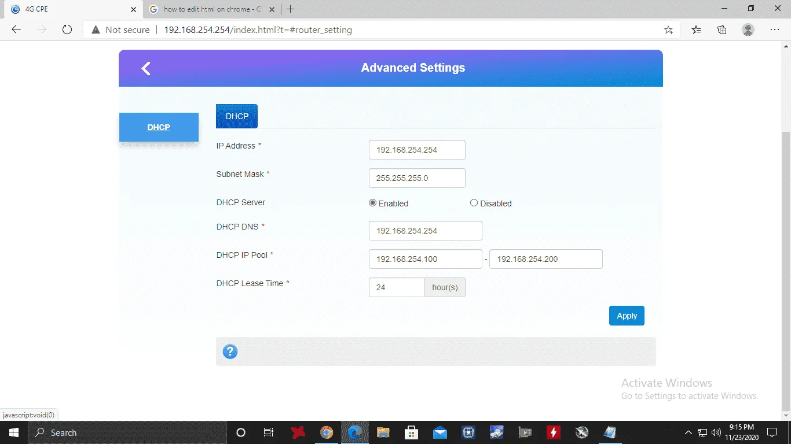This screenshot has width=791, height=444.
Task: Click the browser back arrow button
Action: 16,29
